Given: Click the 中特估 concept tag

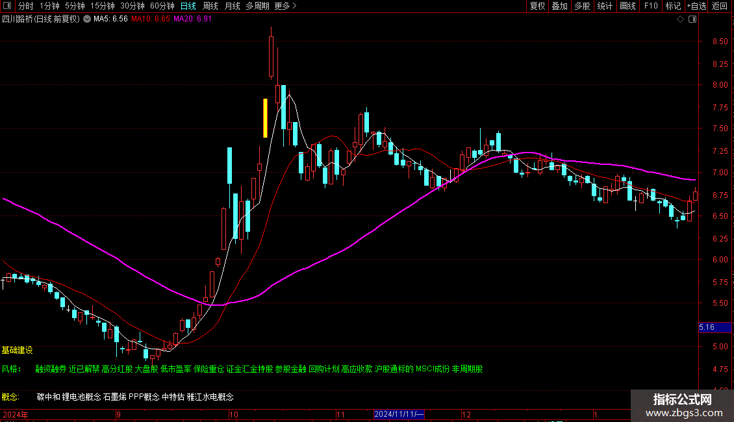Looking at the screenshot, I should (173, 397).
